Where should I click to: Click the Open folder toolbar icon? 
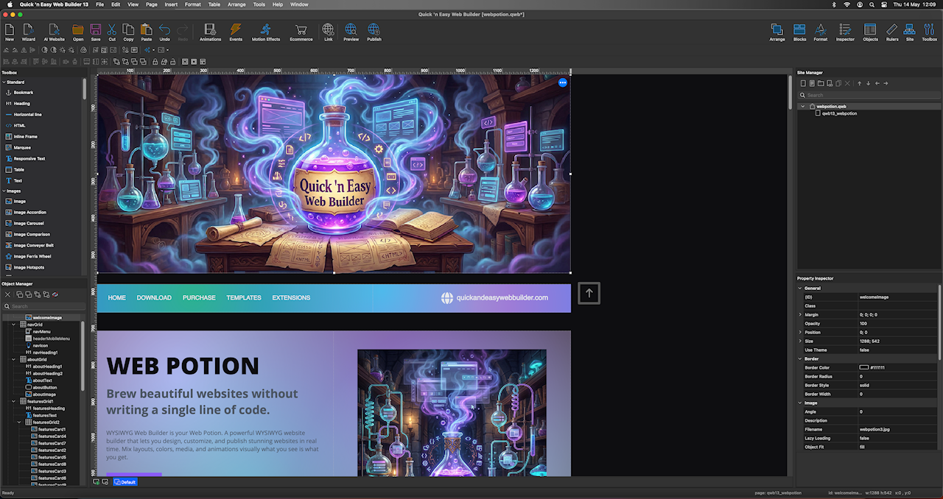coord(78,32)
